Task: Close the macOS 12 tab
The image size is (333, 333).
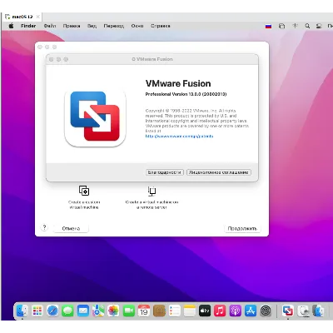Action: pyautogui.click(x=38, y=17)
